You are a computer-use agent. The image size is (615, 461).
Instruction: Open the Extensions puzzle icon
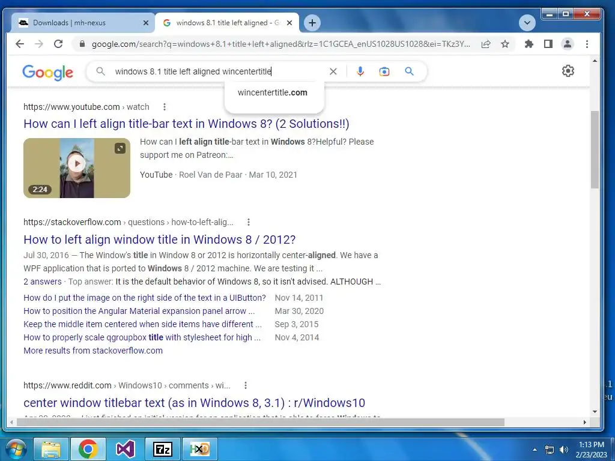(x=529, y=44)
